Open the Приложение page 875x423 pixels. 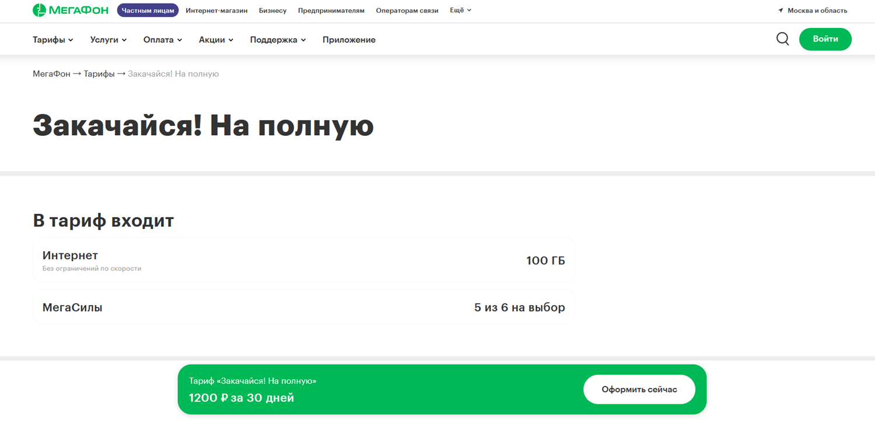point(349,40)
